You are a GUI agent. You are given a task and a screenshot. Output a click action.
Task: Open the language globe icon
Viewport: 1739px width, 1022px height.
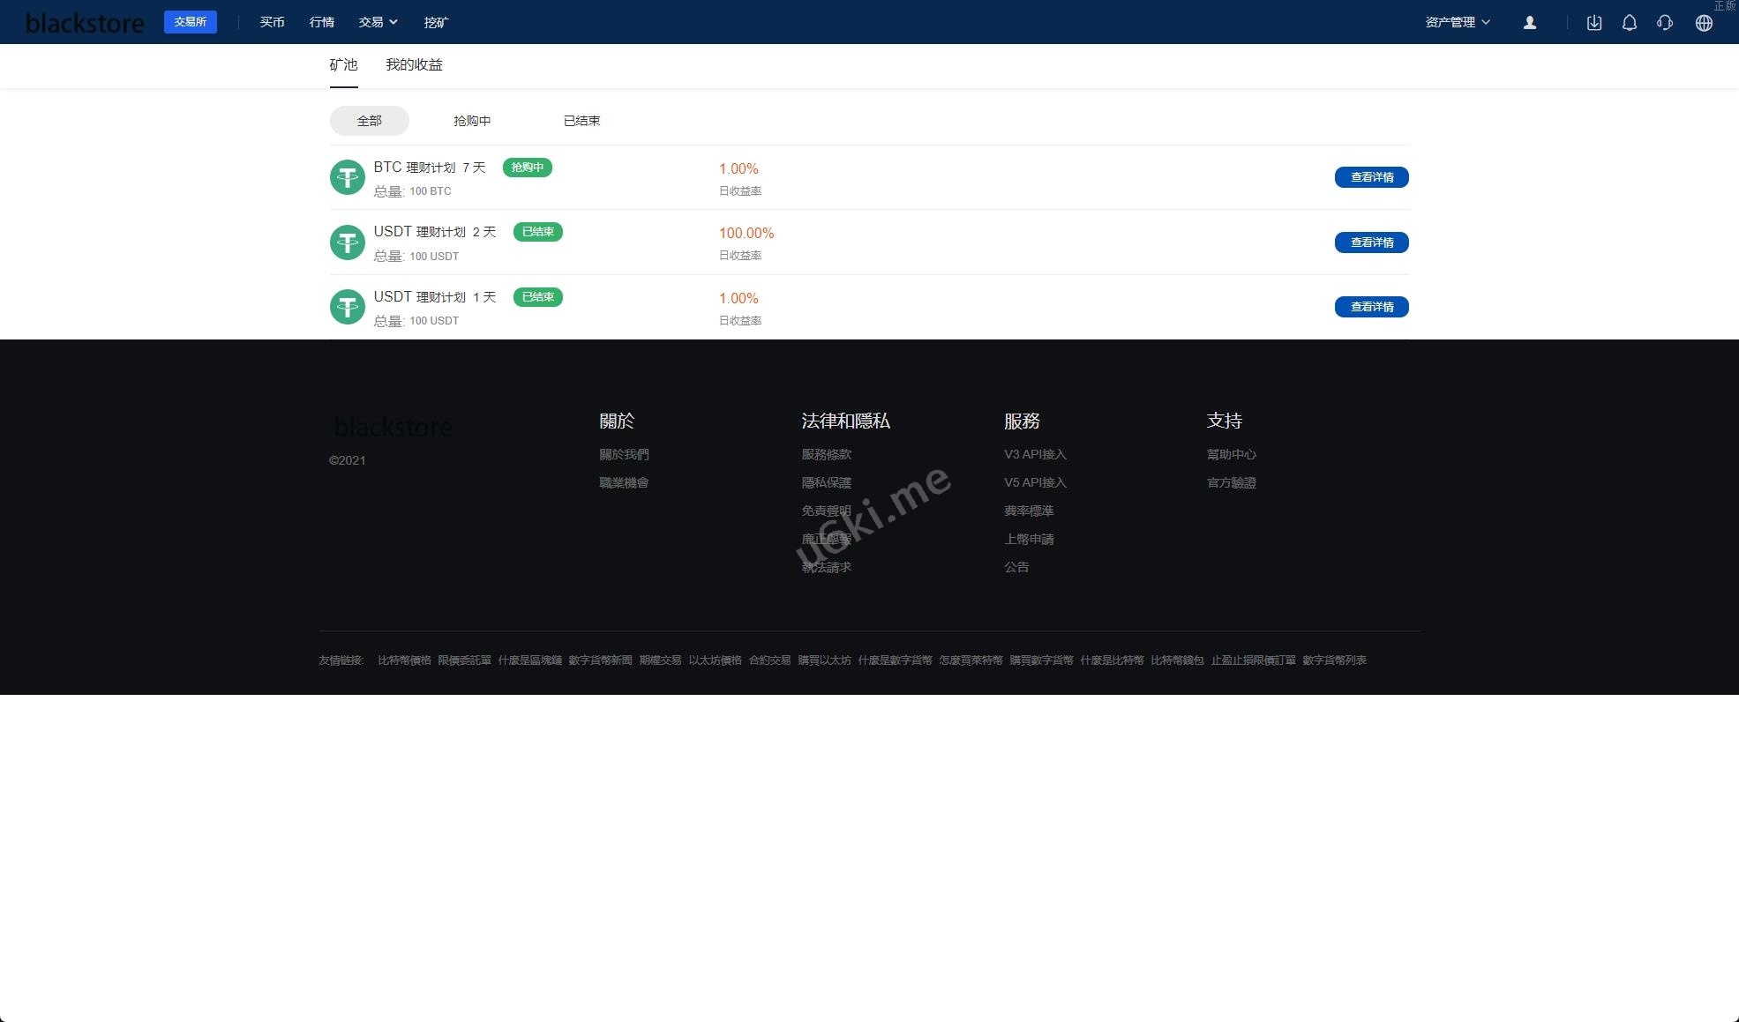pyautogui.click(x=1704, y=23)
